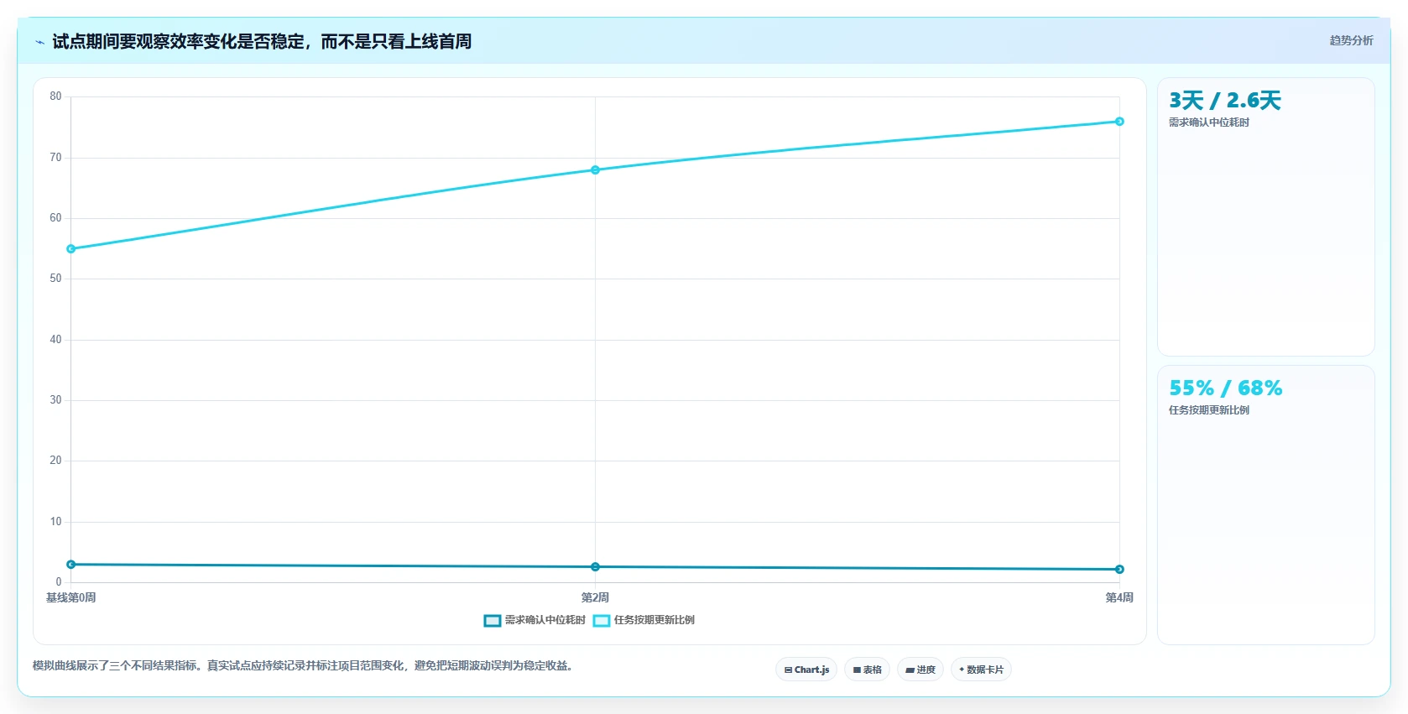1408x714 pixels.
Task: Click the 任务按期更新比例 caption under 55% / 68%
Action: (x=1209, y=410)
